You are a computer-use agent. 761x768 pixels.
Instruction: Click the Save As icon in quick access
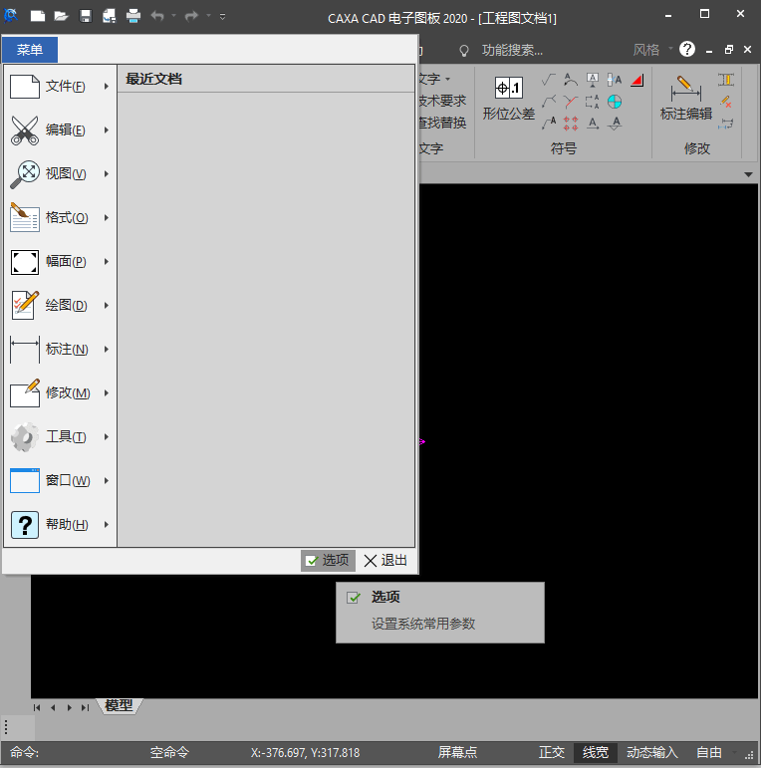click(x=110, y=16)
